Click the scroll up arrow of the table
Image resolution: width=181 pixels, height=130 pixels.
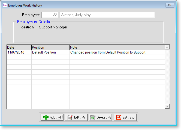167,48
